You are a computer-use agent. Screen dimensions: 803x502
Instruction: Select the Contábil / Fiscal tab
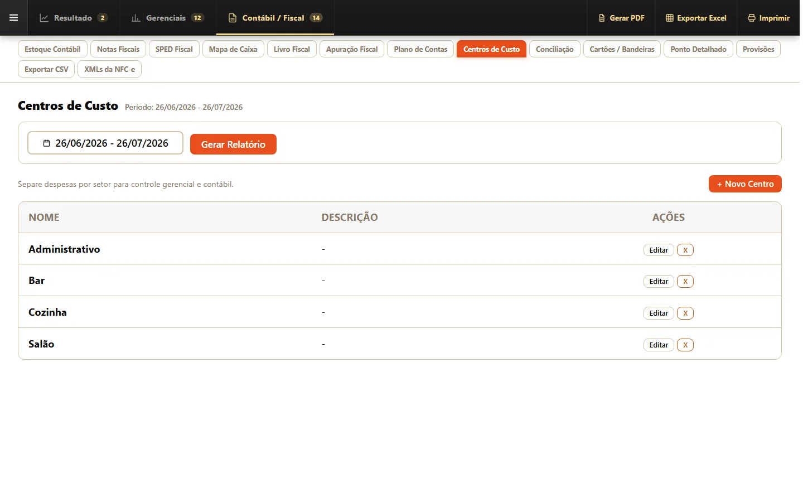pyautogui.click(x=275, y=18)
